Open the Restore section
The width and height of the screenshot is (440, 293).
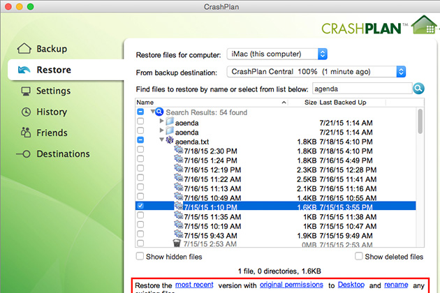click(x=54, y=70)
